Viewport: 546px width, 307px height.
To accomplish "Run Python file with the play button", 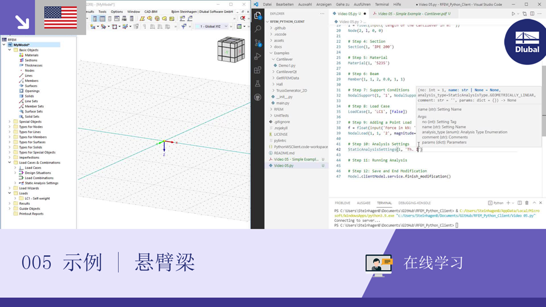I will pos(513,13).
